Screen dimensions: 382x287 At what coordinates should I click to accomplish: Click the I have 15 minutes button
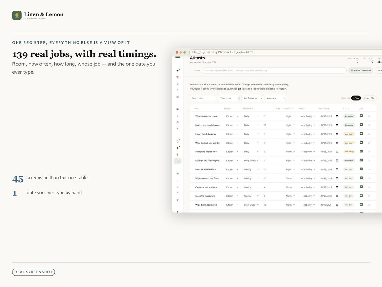coord(361,70)
